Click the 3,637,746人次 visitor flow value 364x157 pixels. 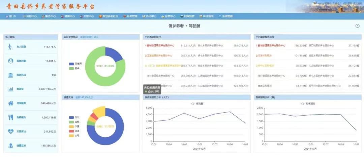(x=48, y=89)
